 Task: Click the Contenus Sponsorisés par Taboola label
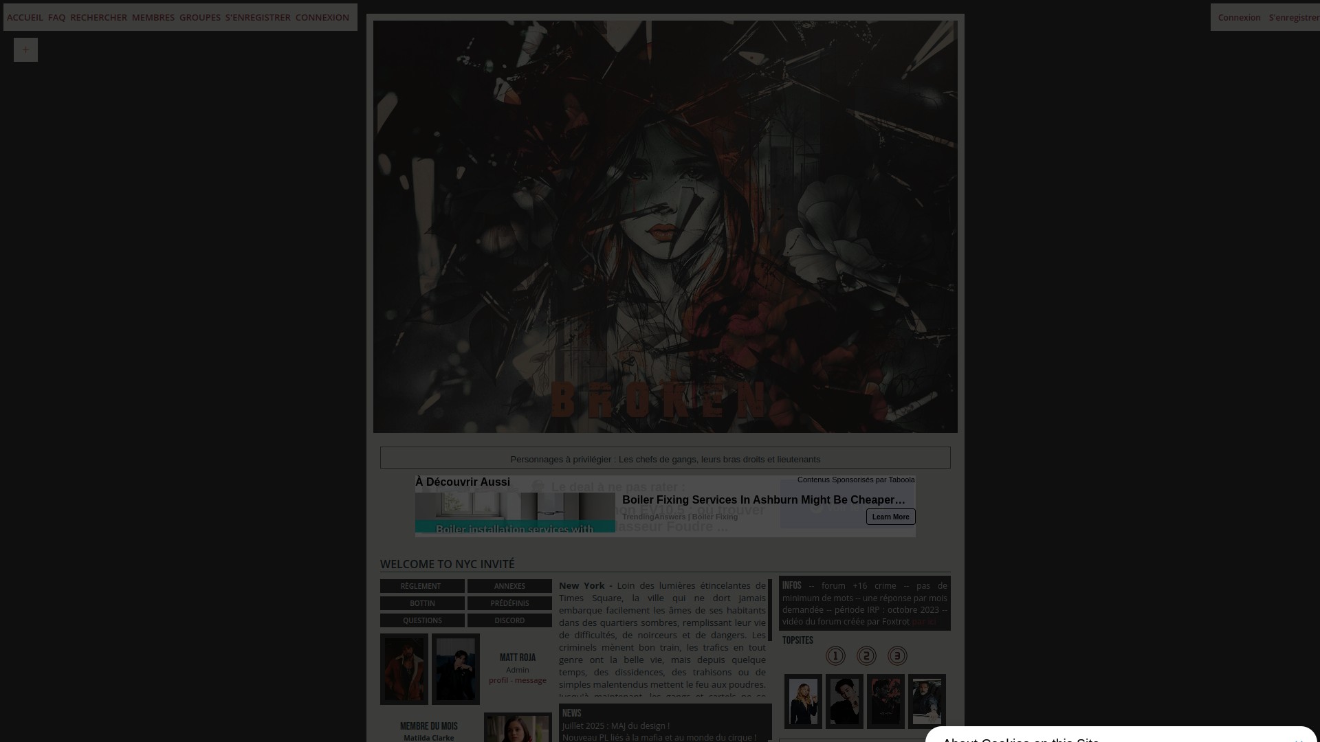point(856,480)
